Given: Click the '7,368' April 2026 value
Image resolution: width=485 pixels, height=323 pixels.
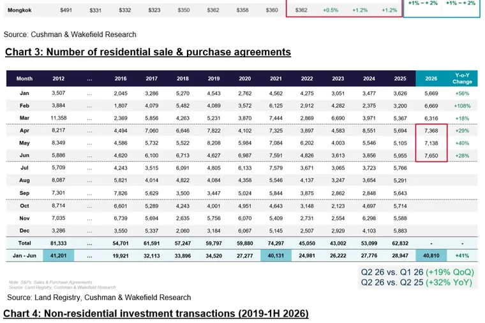Looking at the screenshot, I should [x=431, y=131].
